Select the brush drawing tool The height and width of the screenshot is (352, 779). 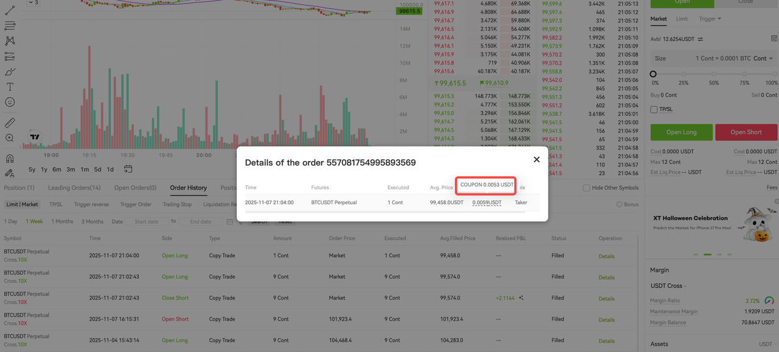[10, 72]
